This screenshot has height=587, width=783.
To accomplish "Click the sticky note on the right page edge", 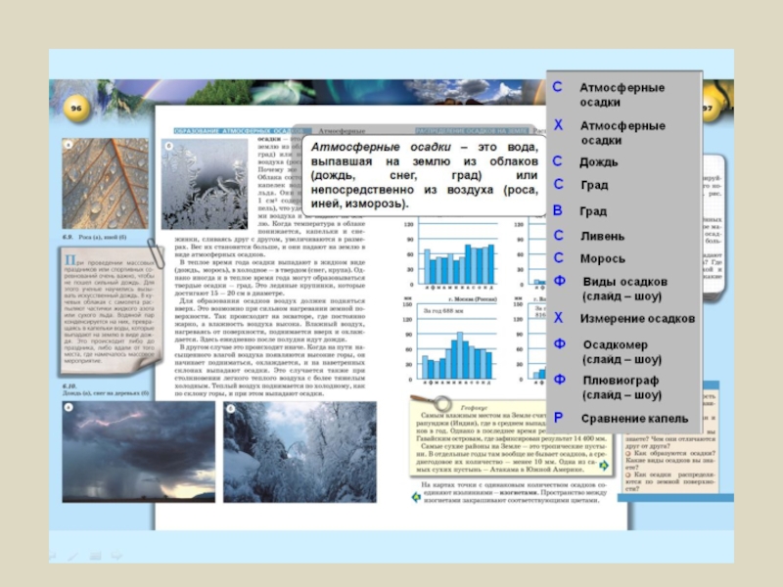I will [714, 227].
